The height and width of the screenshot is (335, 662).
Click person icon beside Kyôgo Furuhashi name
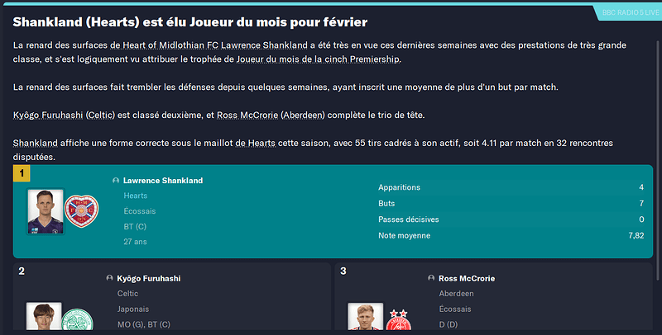click(x=109, y=278)
